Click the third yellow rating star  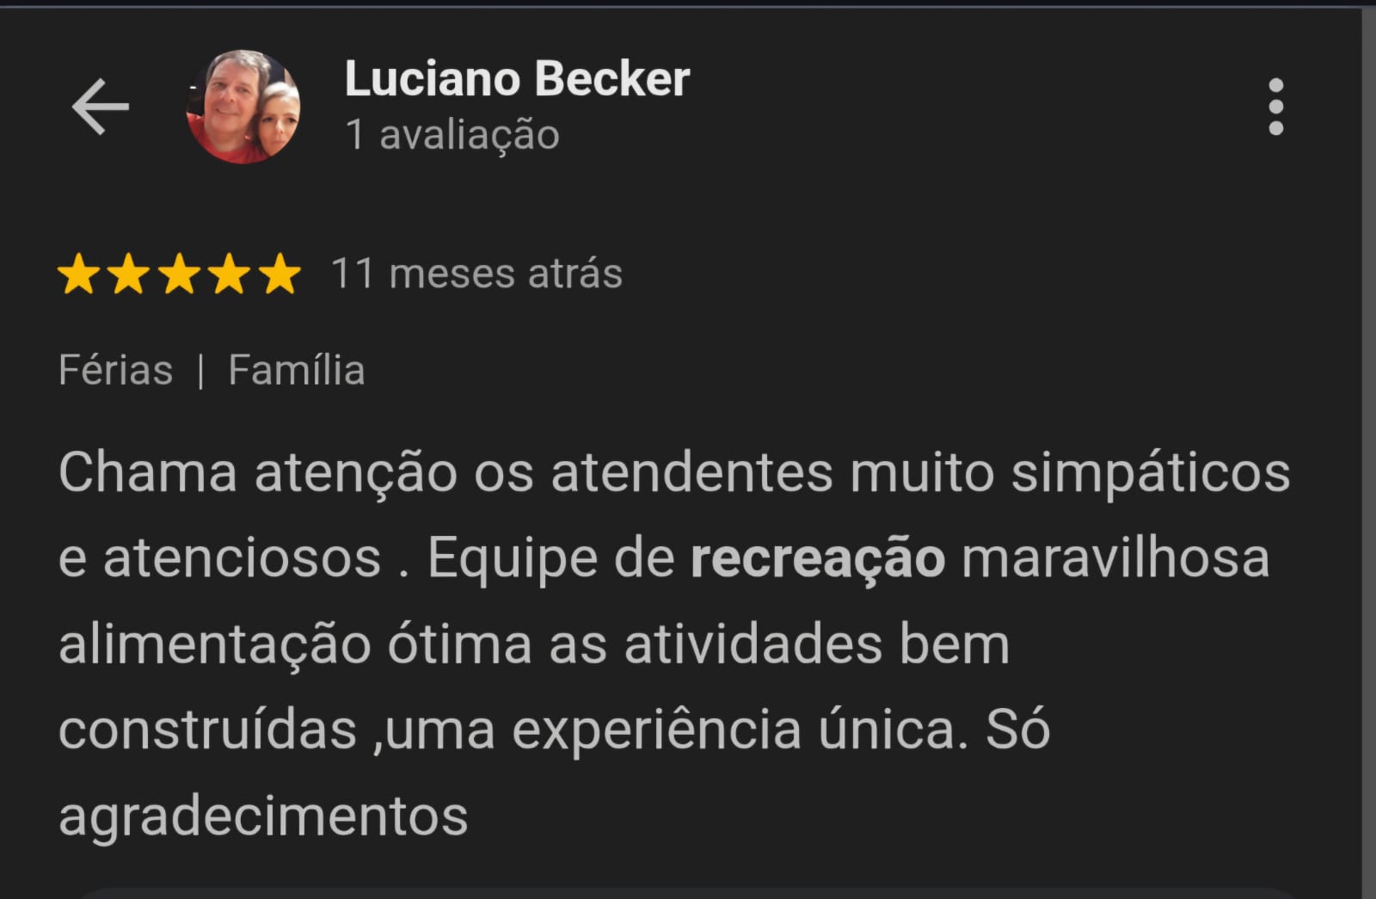pyautogui.click(x=180, y=274)
